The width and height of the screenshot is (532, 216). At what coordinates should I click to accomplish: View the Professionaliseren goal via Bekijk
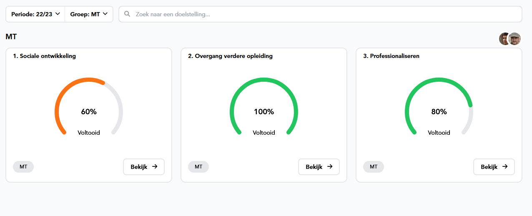tap(494, 167)
